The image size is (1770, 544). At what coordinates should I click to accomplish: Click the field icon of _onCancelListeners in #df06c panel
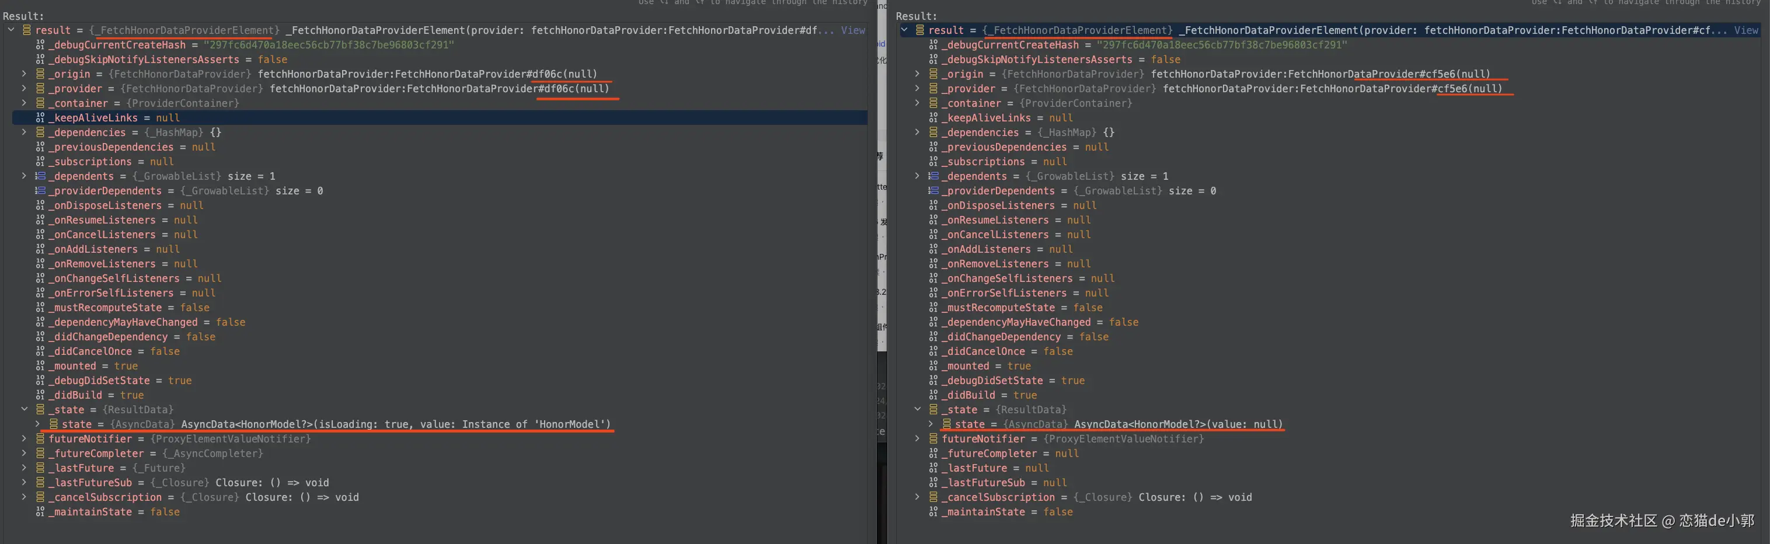click(40, 235)
